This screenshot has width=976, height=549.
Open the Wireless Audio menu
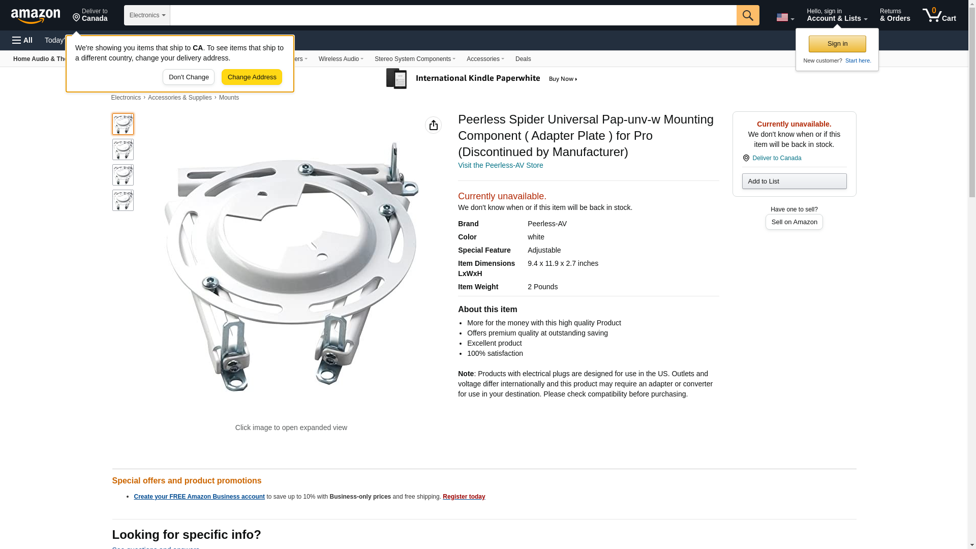pos(341,59)
